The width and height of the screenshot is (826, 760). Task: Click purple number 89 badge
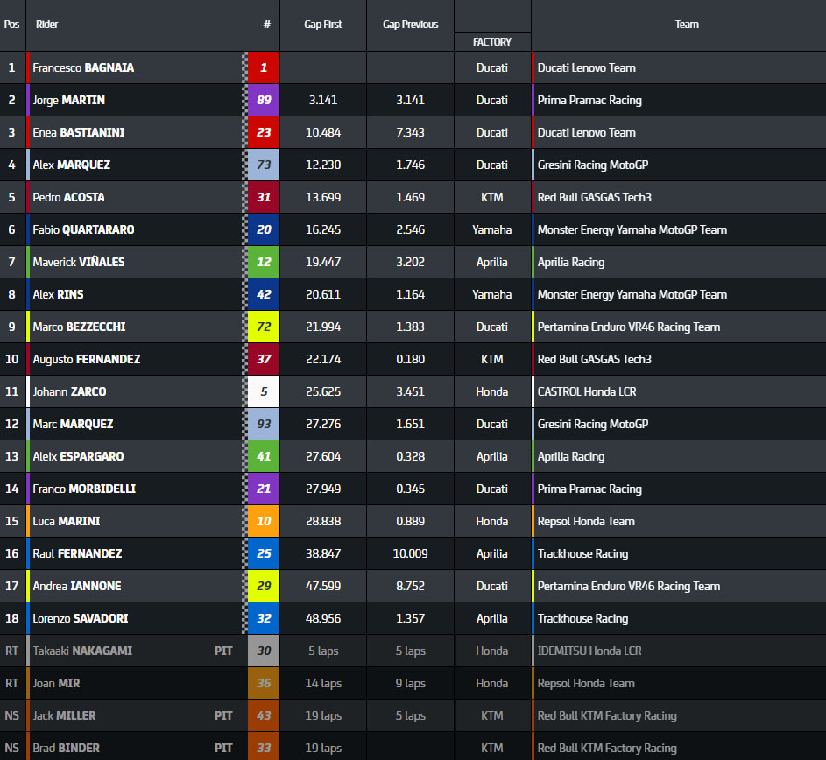point(264,100)
